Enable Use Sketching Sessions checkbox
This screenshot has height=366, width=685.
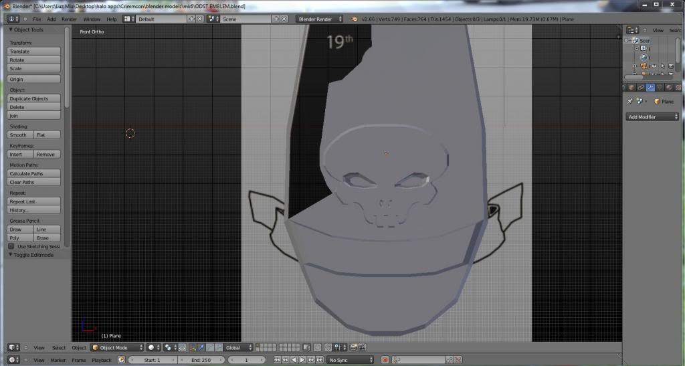pos(11,246)
